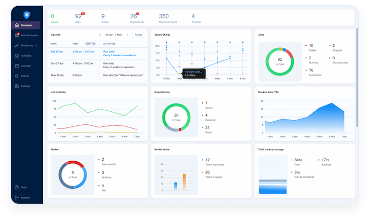Click the Today button in Agenda

click(x=138, y=35)
